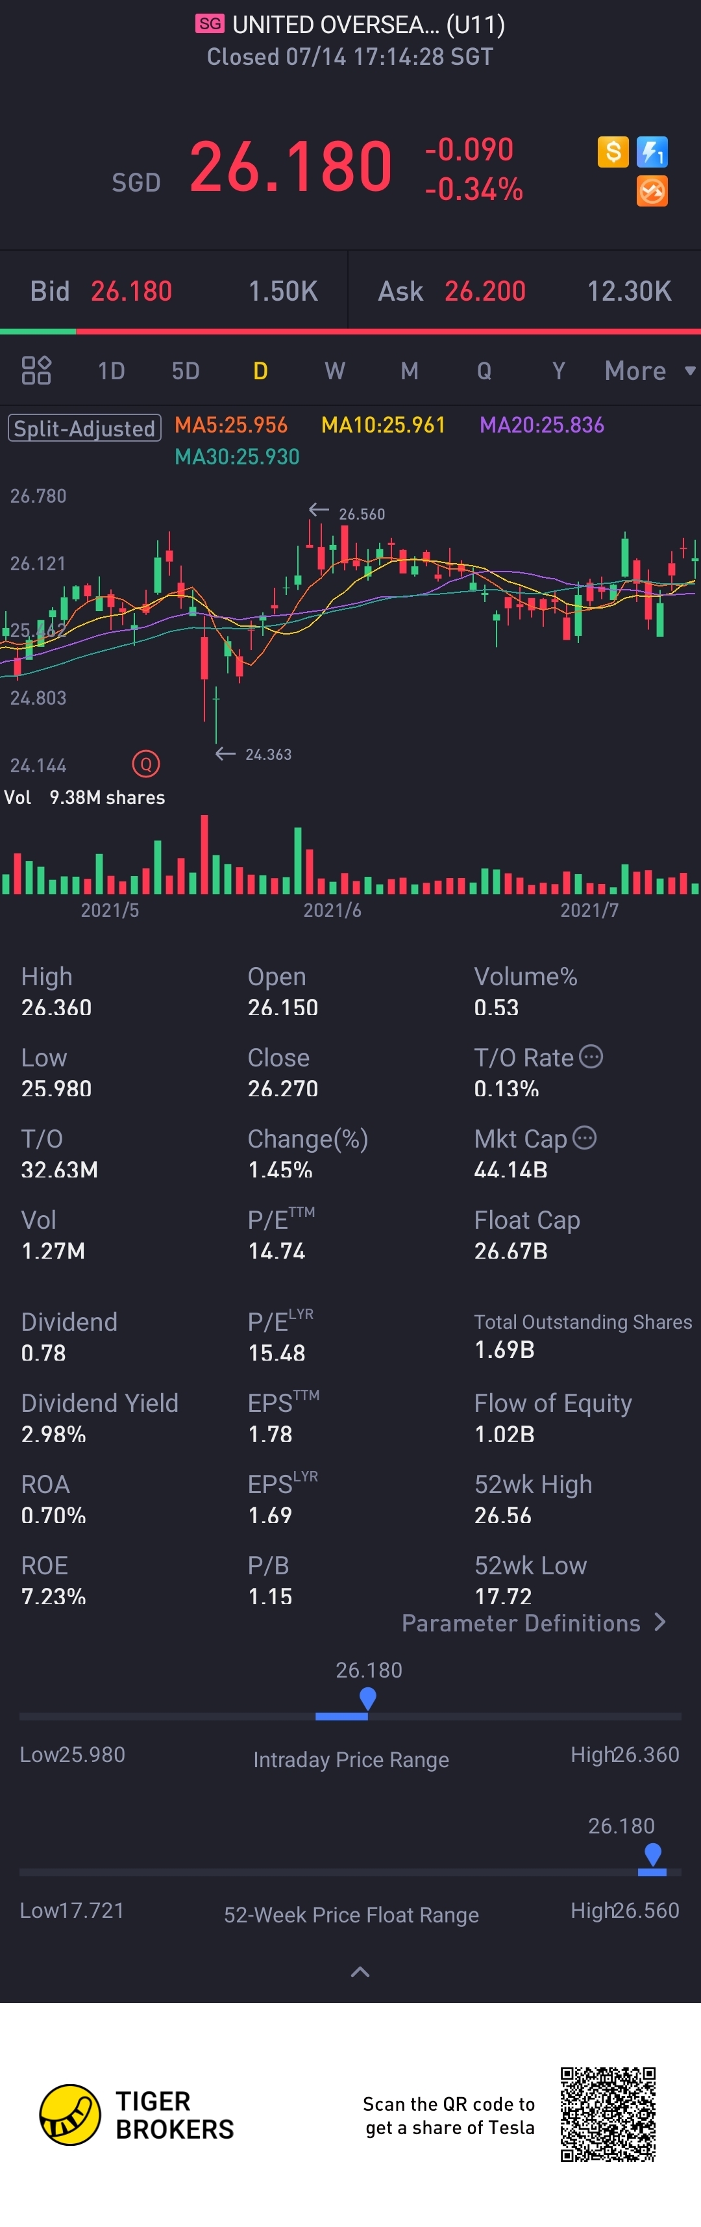
Task: Select the D daily chart period
Action: [260, 371]
